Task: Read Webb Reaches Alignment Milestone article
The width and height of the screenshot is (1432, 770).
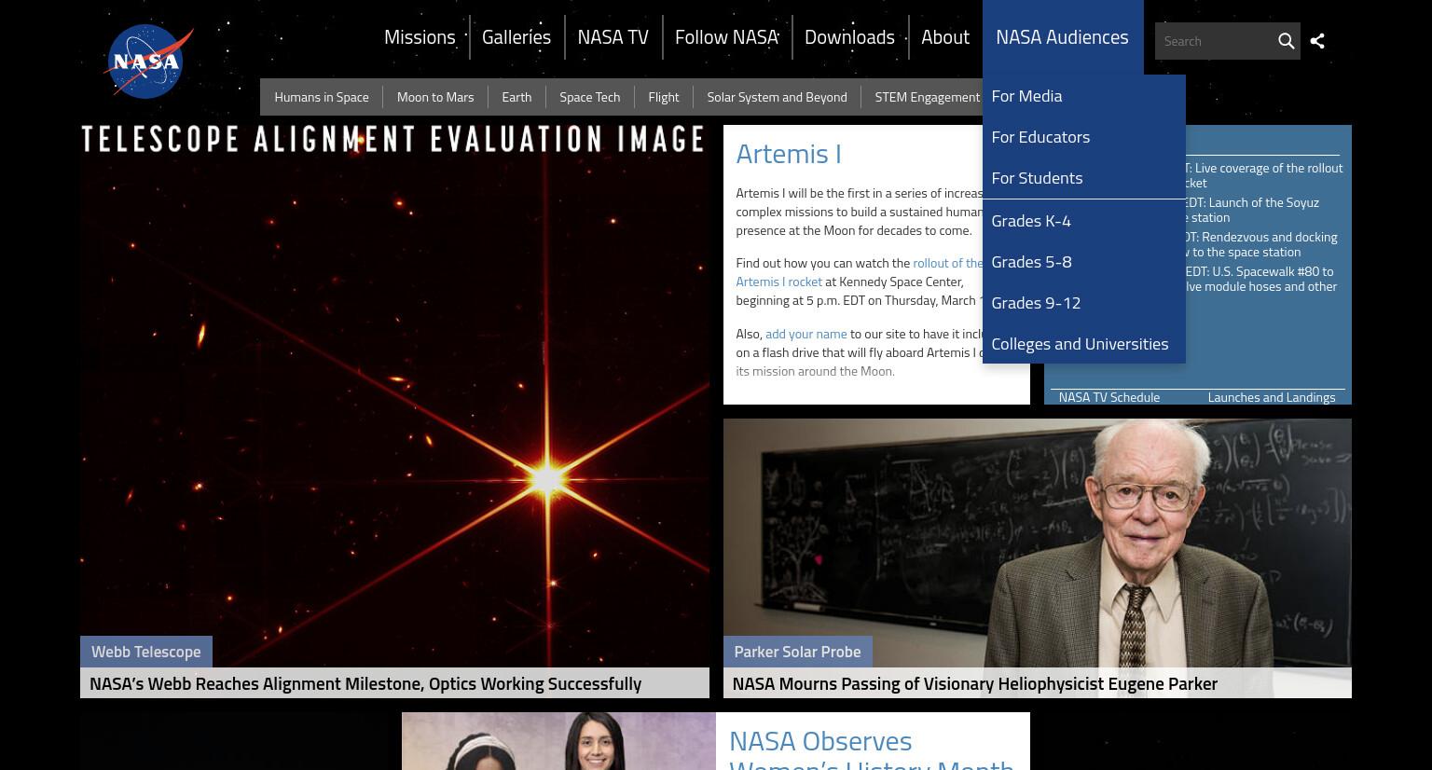Action: 365,683
